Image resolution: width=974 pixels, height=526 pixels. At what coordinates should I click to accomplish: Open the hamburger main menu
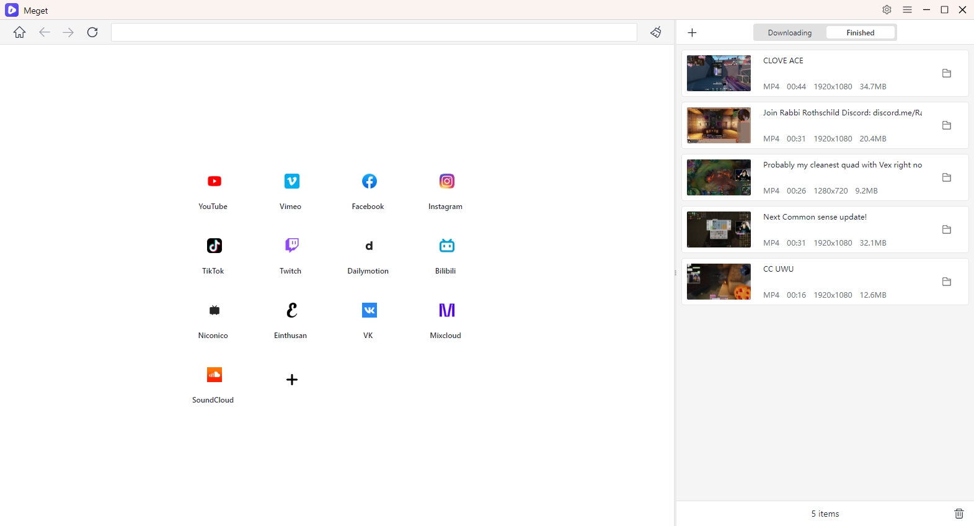pos(908,10)
